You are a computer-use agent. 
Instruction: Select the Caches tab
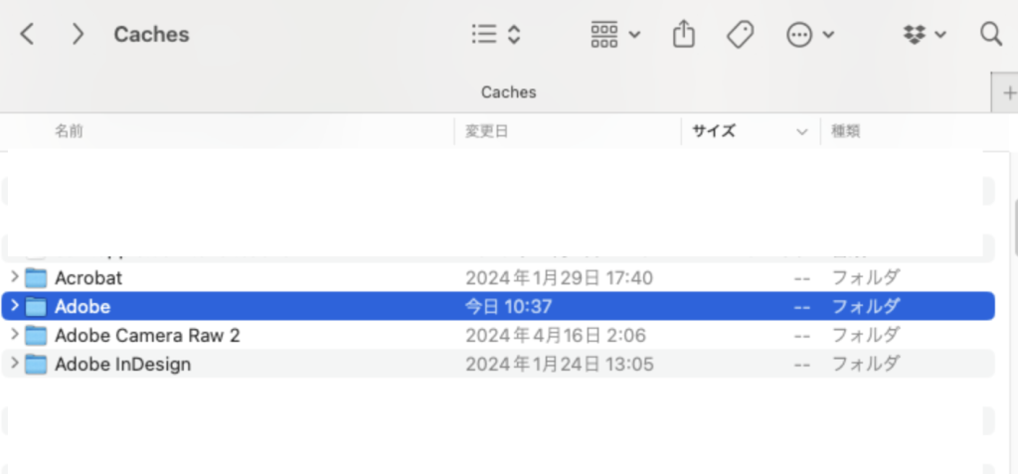(508, 92)
